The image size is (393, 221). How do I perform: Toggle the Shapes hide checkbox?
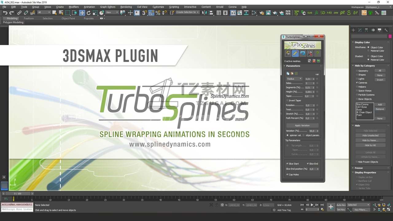tap(357, 75)
